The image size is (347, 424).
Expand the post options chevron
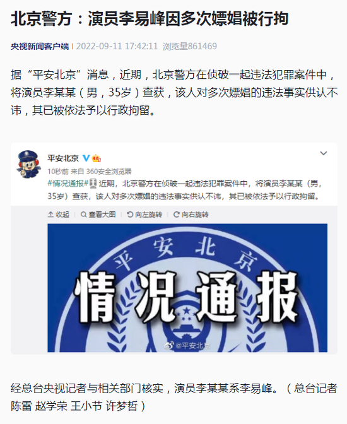coord(324,153)
